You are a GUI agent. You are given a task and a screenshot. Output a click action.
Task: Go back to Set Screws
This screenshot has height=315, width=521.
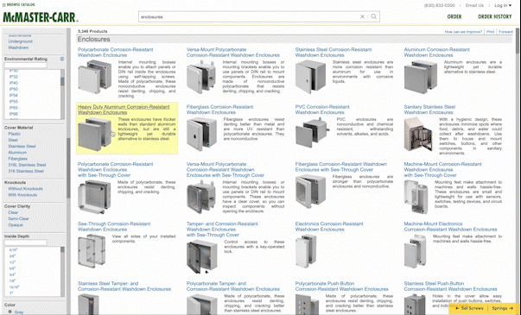coord(469,308)
